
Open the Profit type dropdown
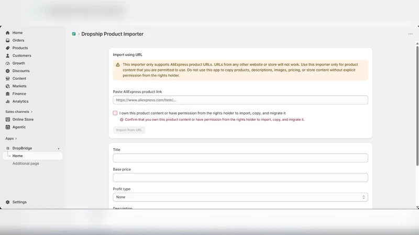(240, 197)
